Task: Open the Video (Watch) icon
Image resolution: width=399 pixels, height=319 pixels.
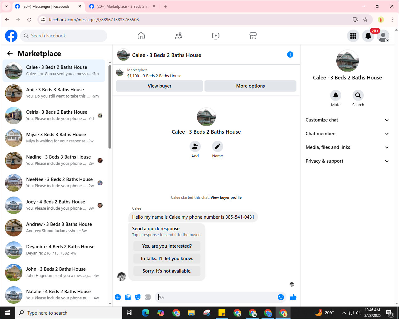Action: [216, 36]
